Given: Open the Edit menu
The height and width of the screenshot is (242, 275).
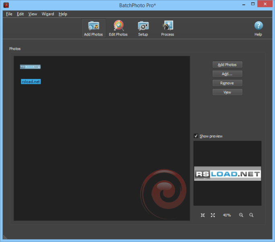Looking at the screenshot, I should pyautogui.click(x=21, y=14).
